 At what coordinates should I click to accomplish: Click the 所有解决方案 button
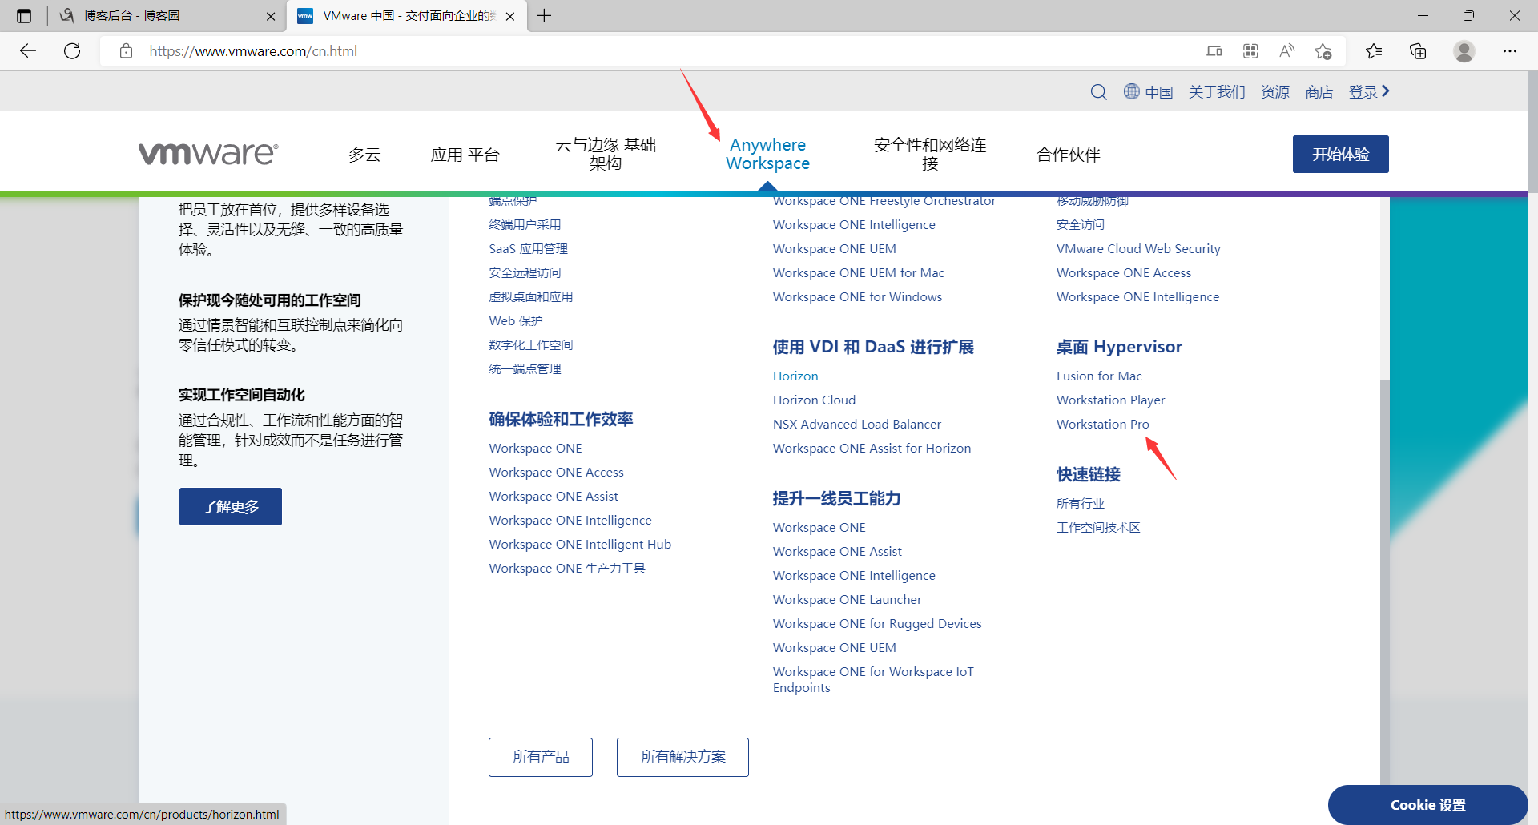click(x=682, y=757)
